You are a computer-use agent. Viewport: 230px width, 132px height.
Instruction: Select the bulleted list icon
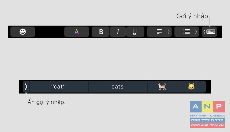point(187,32)
